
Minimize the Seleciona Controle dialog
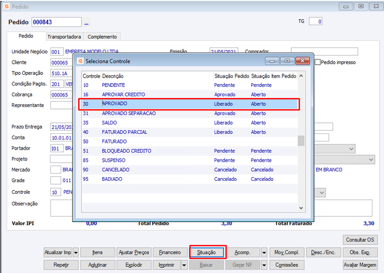(272, 61)
